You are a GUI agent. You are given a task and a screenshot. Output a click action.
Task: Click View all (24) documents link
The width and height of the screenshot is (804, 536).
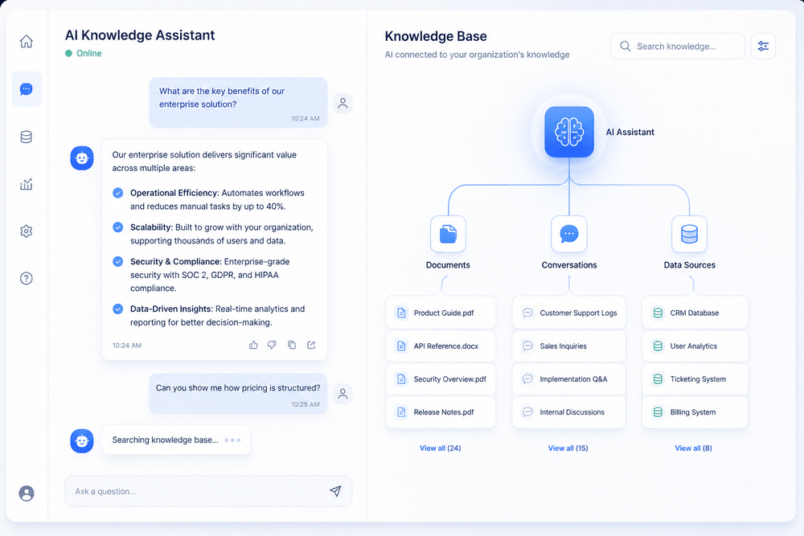coord(440,448)
